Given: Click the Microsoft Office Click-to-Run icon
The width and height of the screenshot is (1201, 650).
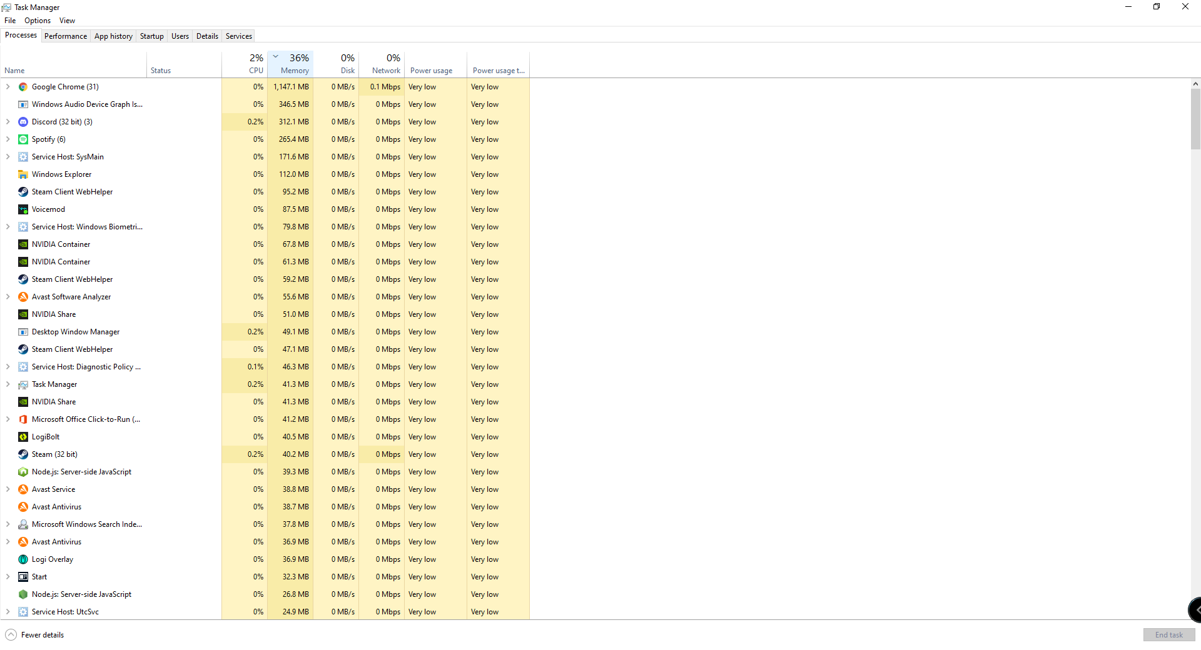Looking at the screenshot, I should click(x=23, y=419).
